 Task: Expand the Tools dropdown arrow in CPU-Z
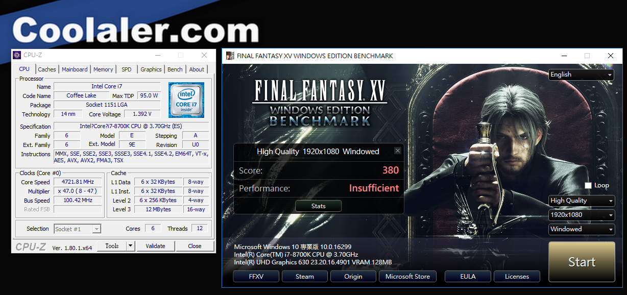(131, 246)
